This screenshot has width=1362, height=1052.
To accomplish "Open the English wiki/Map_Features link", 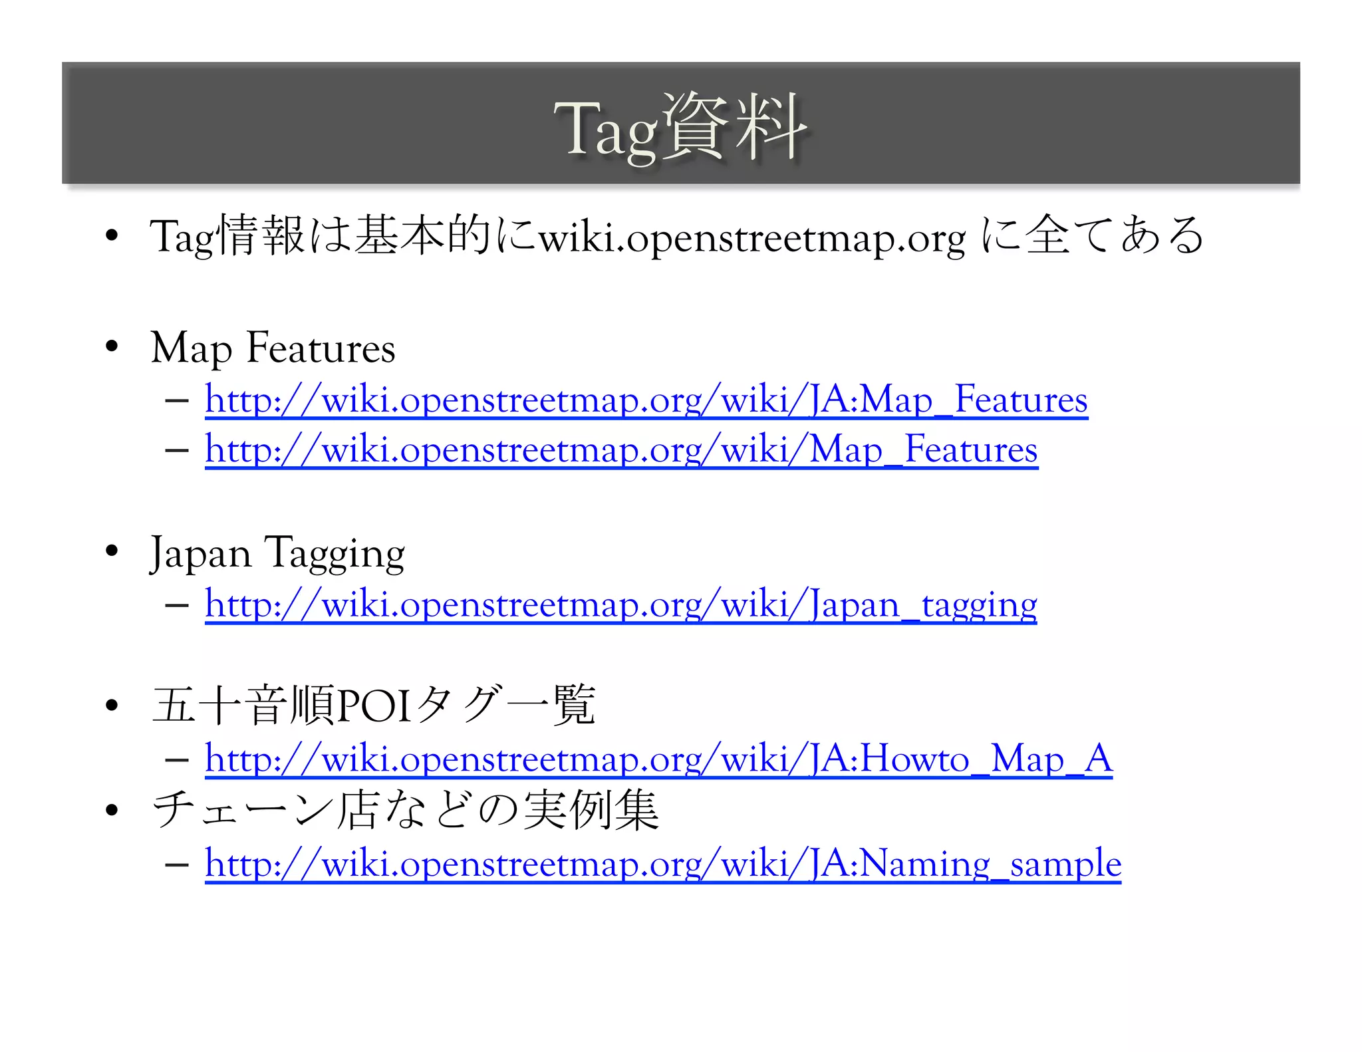I will pos(621,450).
